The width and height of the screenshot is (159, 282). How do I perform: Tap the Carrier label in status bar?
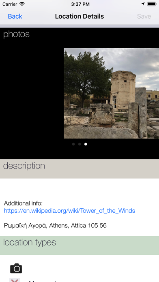(x=10, y=4)
